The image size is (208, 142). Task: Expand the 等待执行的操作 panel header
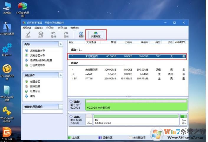coord(60,106)
